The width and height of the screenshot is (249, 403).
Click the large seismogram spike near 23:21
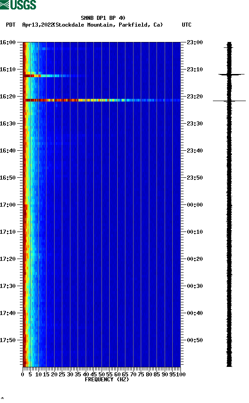(x=229, y=101)
